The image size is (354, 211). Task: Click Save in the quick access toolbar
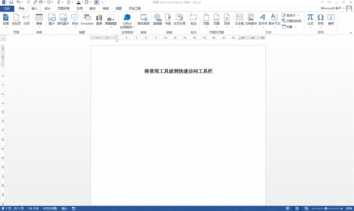click(11, 2)
